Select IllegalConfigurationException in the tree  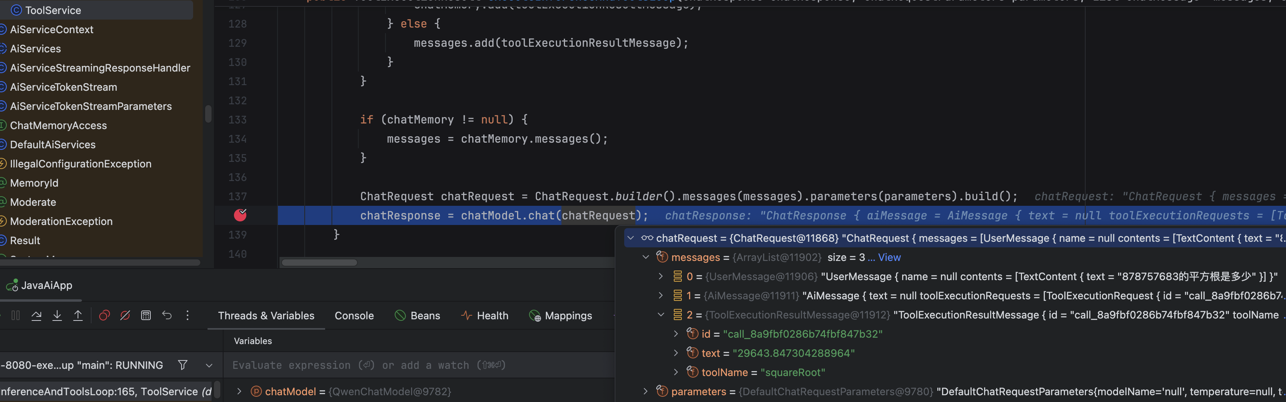pos(80,164)
